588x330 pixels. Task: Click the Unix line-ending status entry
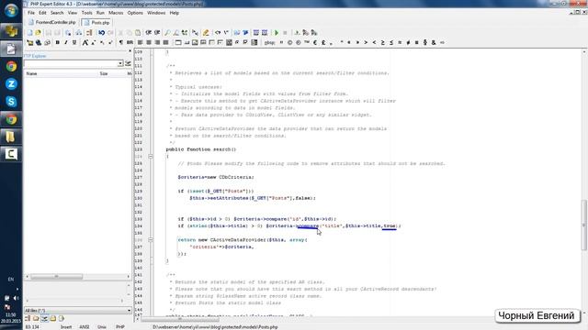coord(102,327)
